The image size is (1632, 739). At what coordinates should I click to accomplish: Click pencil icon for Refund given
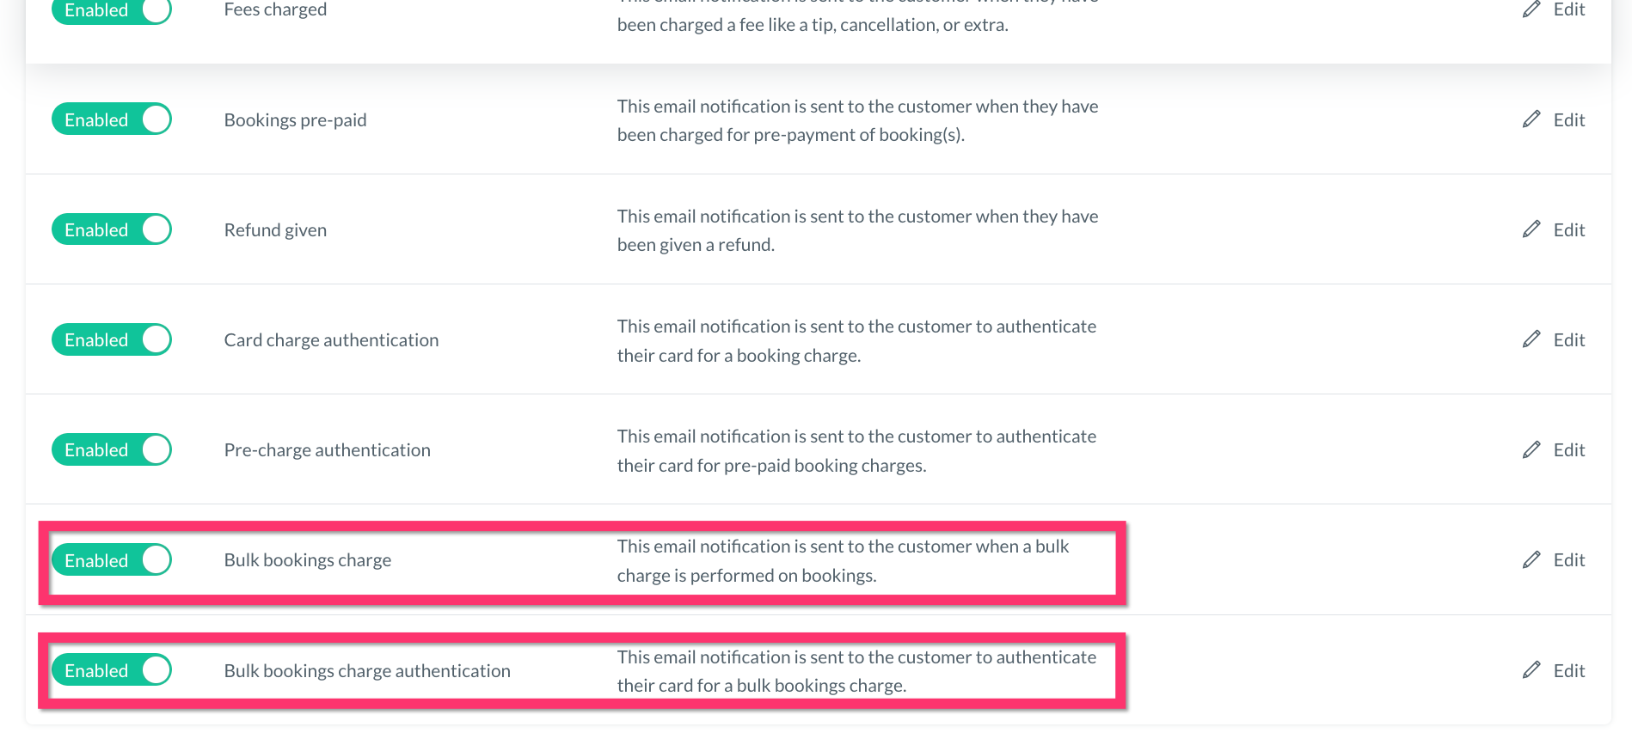[1531, 229]
